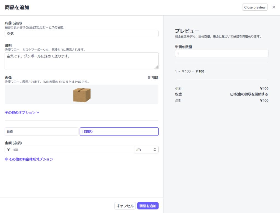Click the 単価の数量 quantity field
This screenshot has width=280, height=213.
click(221, 54)
